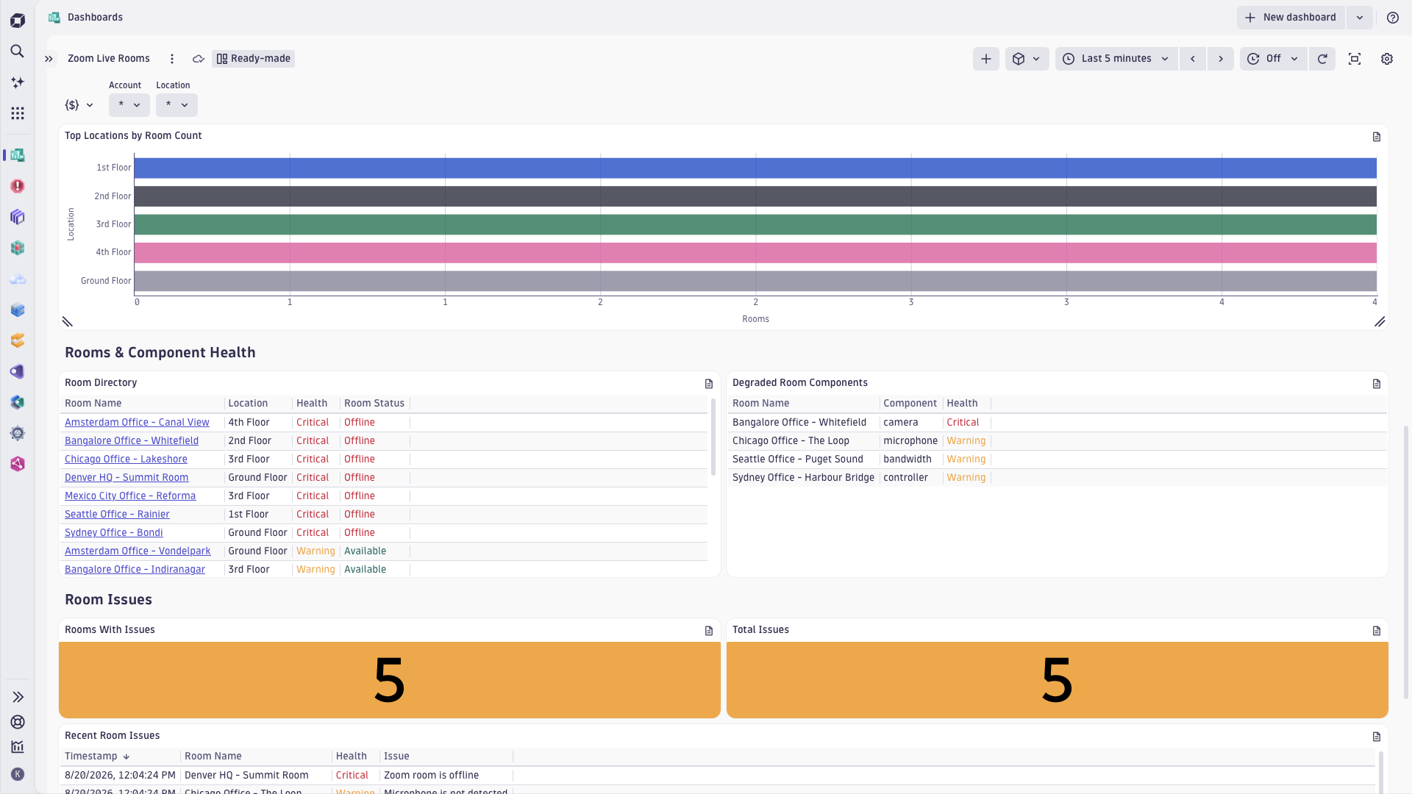Open notes icon on Room Directory tile
Screen dimensions: 1412x794
click(x=709, y=384)
